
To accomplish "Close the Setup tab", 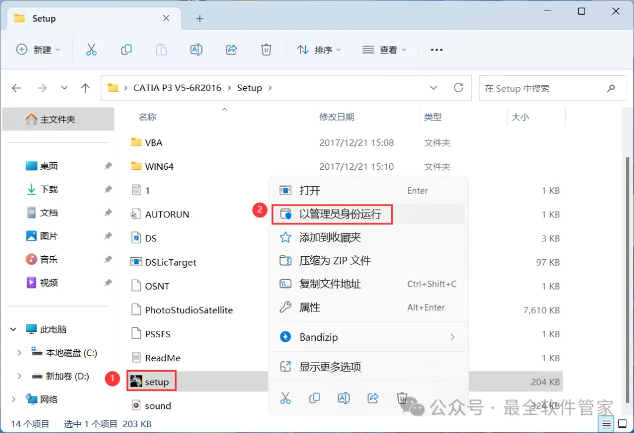I will [166, 18].
